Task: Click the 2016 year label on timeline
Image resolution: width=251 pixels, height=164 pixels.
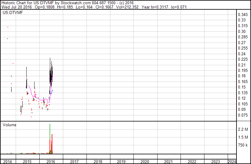Action: click(51, 162)
